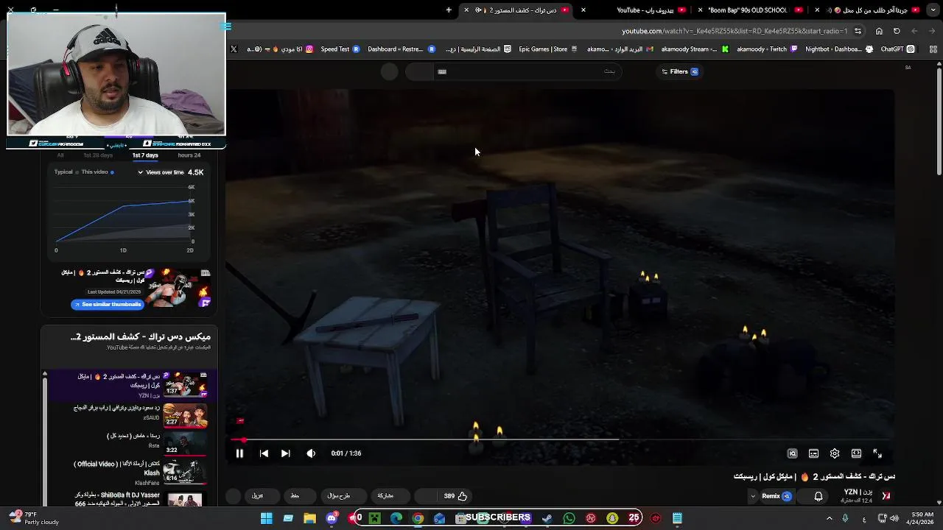Open the X (Twitter) bookmark icon

click(x=234, y=49)
